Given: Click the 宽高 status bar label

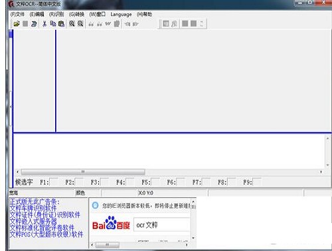Looking at the screenshot, I should click(x=14, y=193).
